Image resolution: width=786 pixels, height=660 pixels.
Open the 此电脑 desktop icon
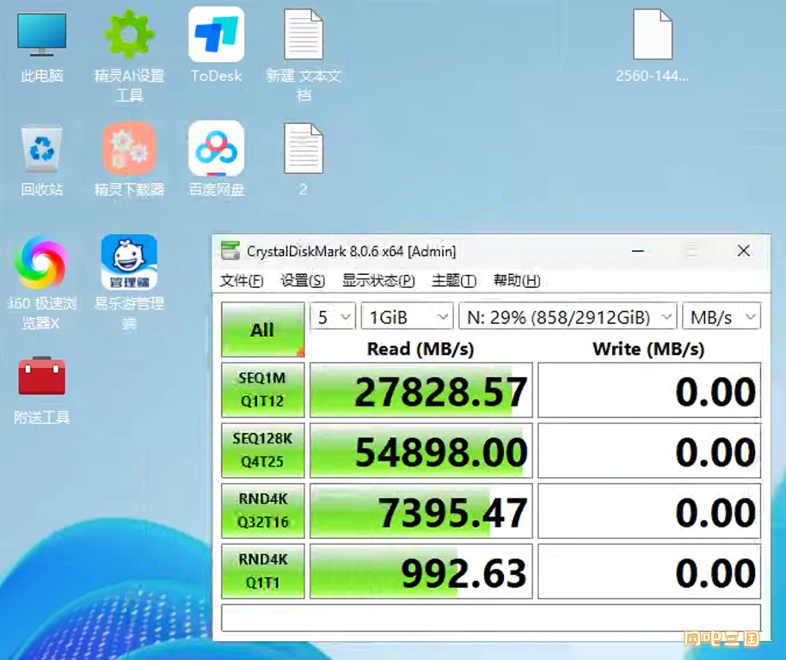41,36
